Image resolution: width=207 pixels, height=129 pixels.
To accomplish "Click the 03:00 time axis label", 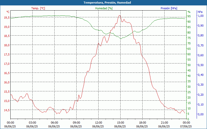I will pyautogui.click(x=33, y=123).
